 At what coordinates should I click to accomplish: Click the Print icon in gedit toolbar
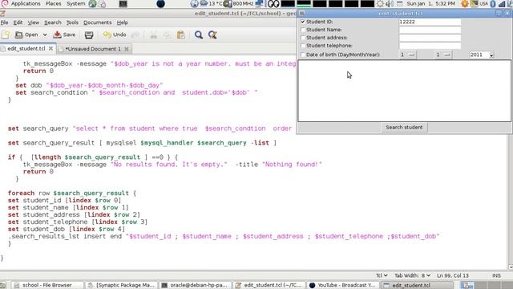89,35
